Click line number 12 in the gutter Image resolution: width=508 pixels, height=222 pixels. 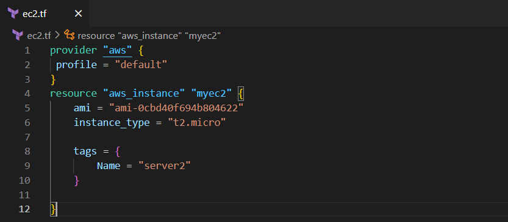coord(24,209)
